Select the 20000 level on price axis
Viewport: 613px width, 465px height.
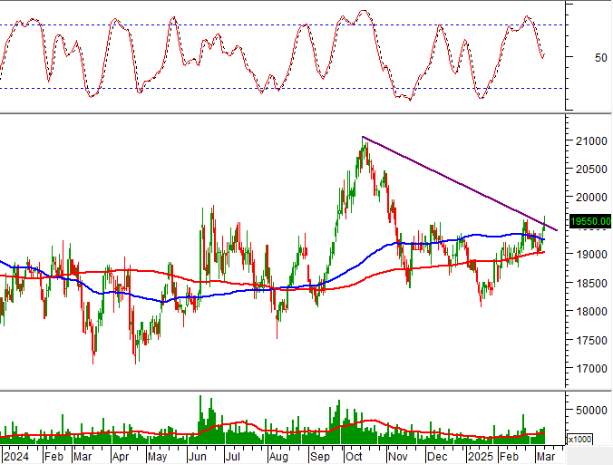click(x=589, y=198)
